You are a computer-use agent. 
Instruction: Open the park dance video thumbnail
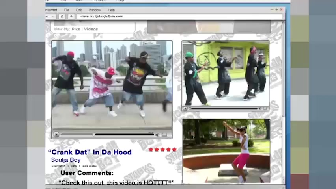[x=226, y=151]
